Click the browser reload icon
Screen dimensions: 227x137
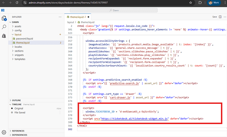(x=17, y=3)
